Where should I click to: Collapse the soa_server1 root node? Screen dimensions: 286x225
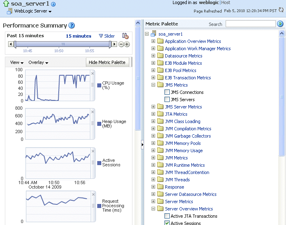[x=147, y=34]
